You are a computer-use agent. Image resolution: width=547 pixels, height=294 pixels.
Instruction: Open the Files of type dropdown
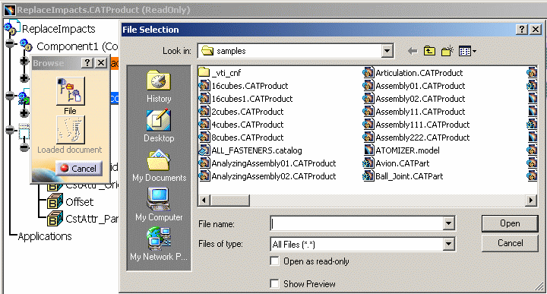click(x=448, y=244)
